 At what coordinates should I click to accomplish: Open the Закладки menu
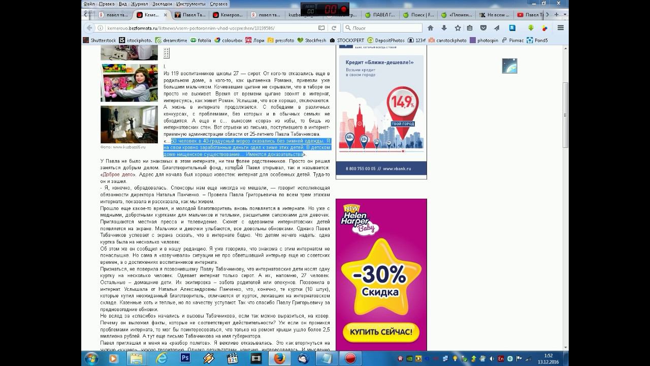coord(162,4)
